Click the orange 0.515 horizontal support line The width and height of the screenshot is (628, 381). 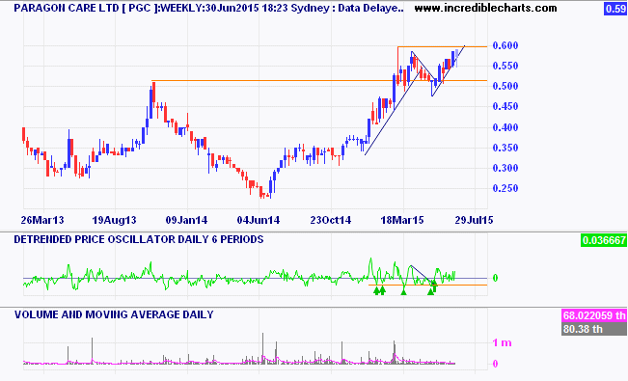tap(319, 81)
